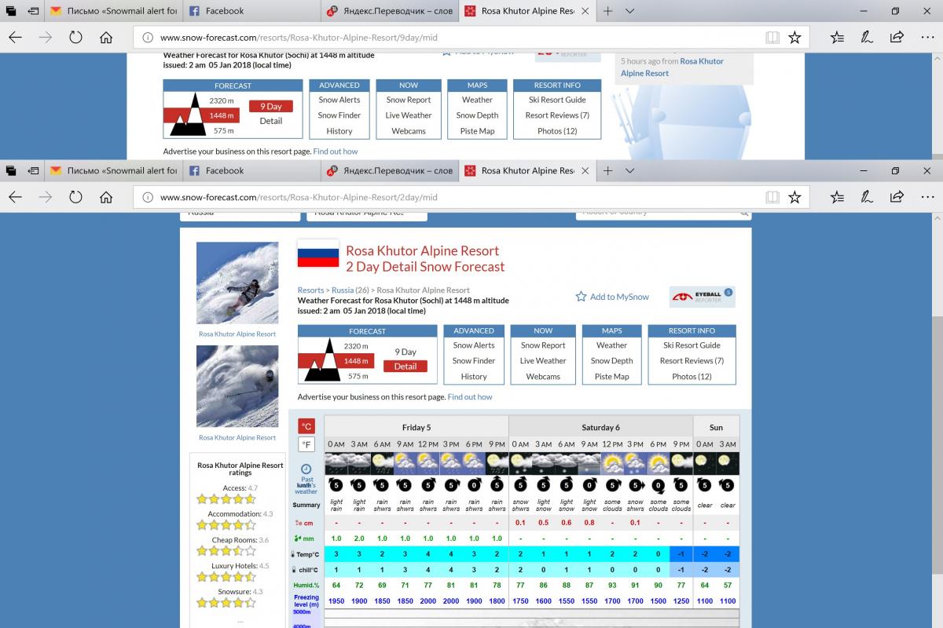Open Snow Report in the upper window
The image size is (943, 628).
[x=409, y=100]
